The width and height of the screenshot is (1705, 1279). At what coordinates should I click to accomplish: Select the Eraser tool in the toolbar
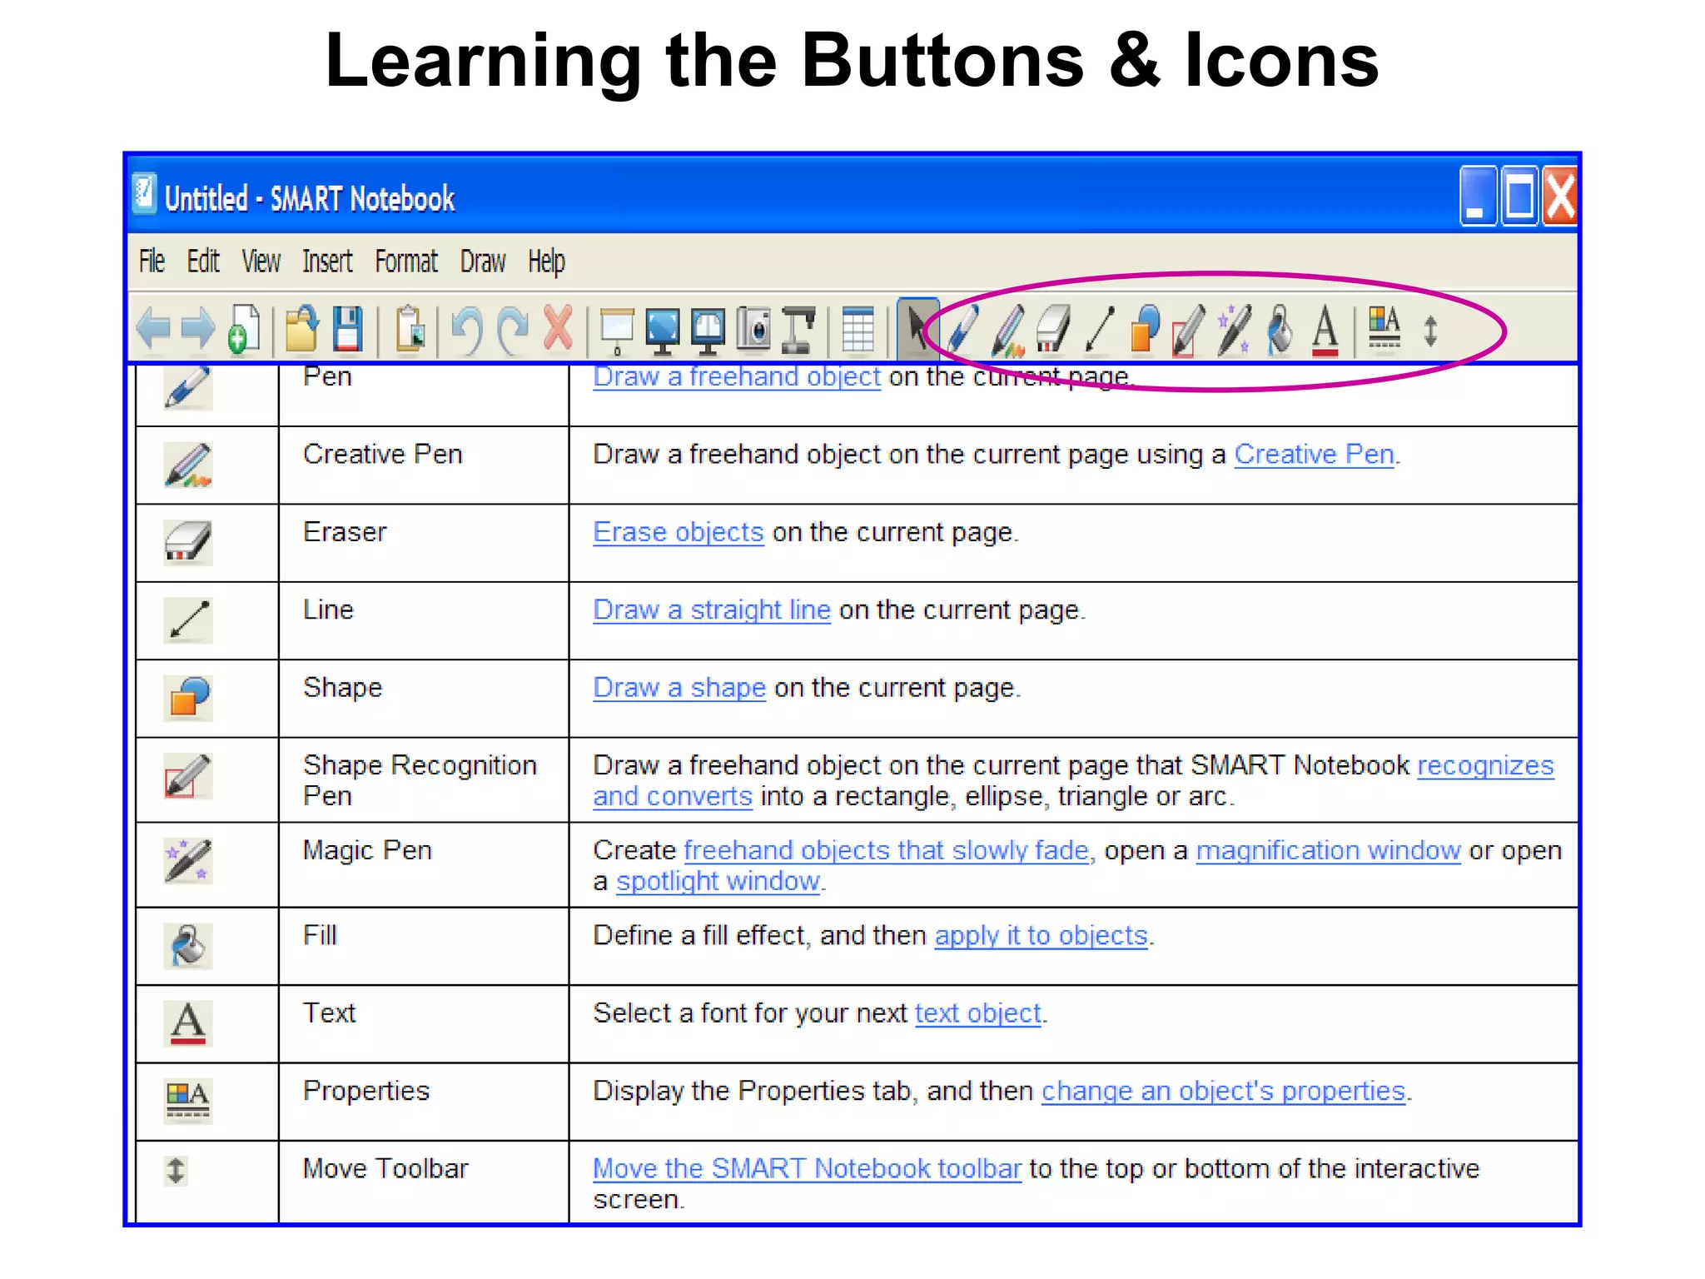pyautogui.click(x=1053, y=329)
